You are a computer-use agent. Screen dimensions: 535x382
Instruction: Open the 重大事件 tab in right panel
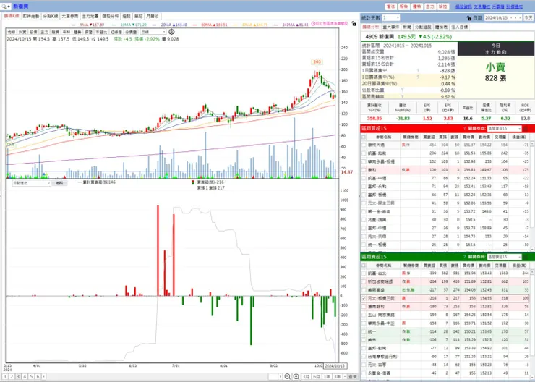(391, 27)
